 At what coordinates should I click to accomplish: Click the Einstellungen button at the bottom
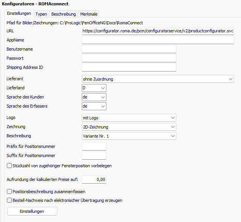[32, 211]
